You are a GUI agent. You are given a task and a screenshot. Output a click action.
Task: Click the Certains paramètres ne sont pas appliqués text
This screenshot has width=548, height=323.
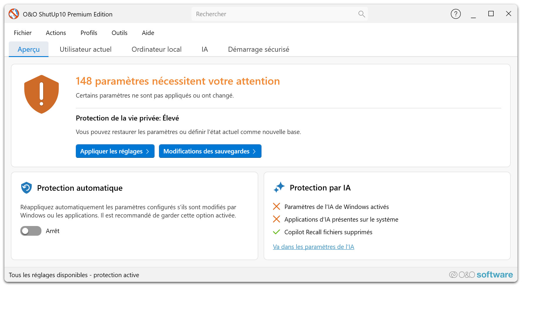(155, 96)
